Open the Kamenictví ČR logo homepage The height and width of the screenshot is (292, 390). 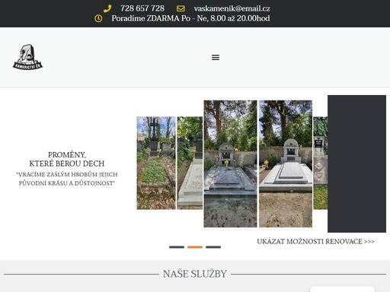pyautogui.click(x=27, y=57)
